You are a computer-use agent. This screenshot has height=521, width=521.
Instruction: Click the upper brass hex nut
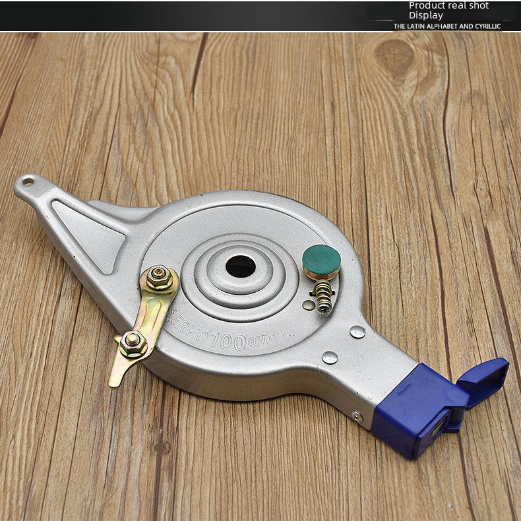pos(159,276)
